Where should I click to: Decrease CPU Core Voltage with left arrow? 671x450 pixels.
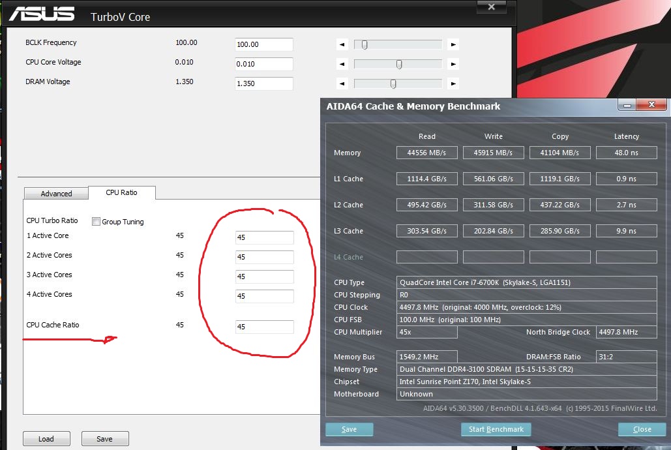point(342,64)
